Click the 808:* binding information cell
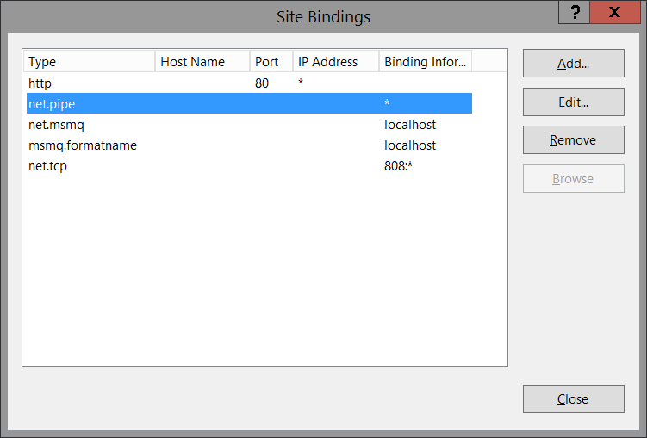 coord(399,166)
